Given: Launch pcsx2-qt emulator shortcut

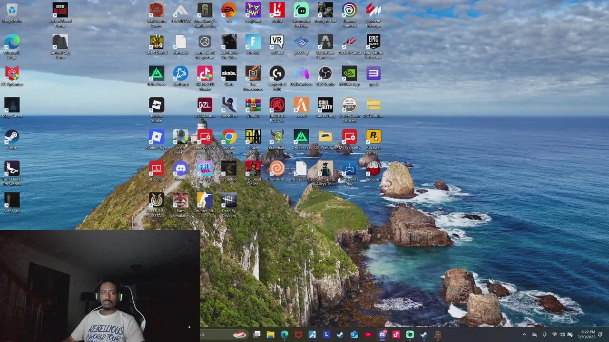Looking at the screenshot, I should coord(301,45).
